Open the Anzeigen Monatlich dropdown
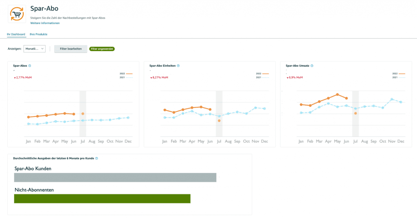Screen dimensions: 417x218 click(34, 49)
